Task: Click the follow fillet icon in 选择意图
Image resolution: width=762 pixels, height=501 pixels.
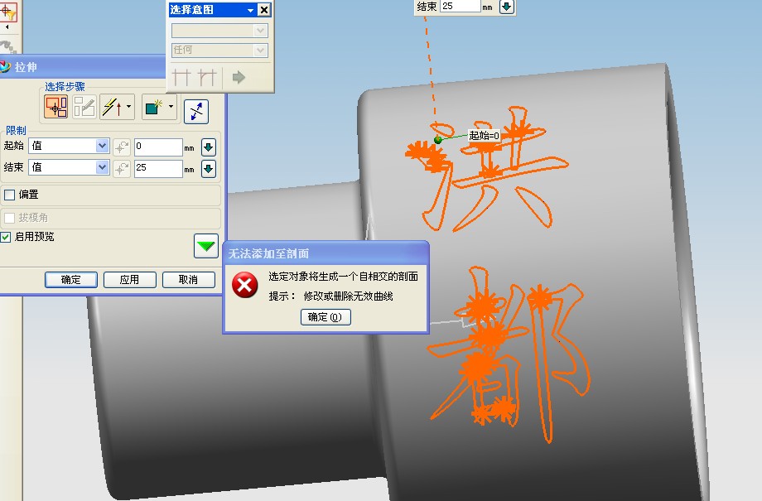Action: [206, 77]
